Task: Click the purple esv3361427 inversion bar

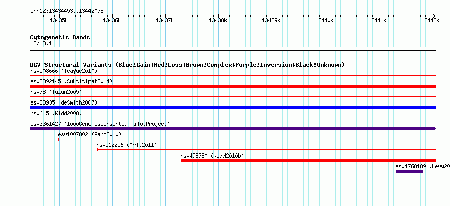Action: [x=233, y=129]
